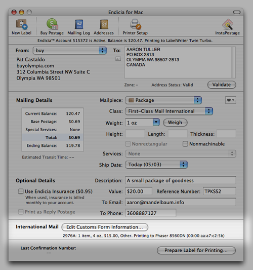
Task: Open Printer Setup
Action: [135, 27]
